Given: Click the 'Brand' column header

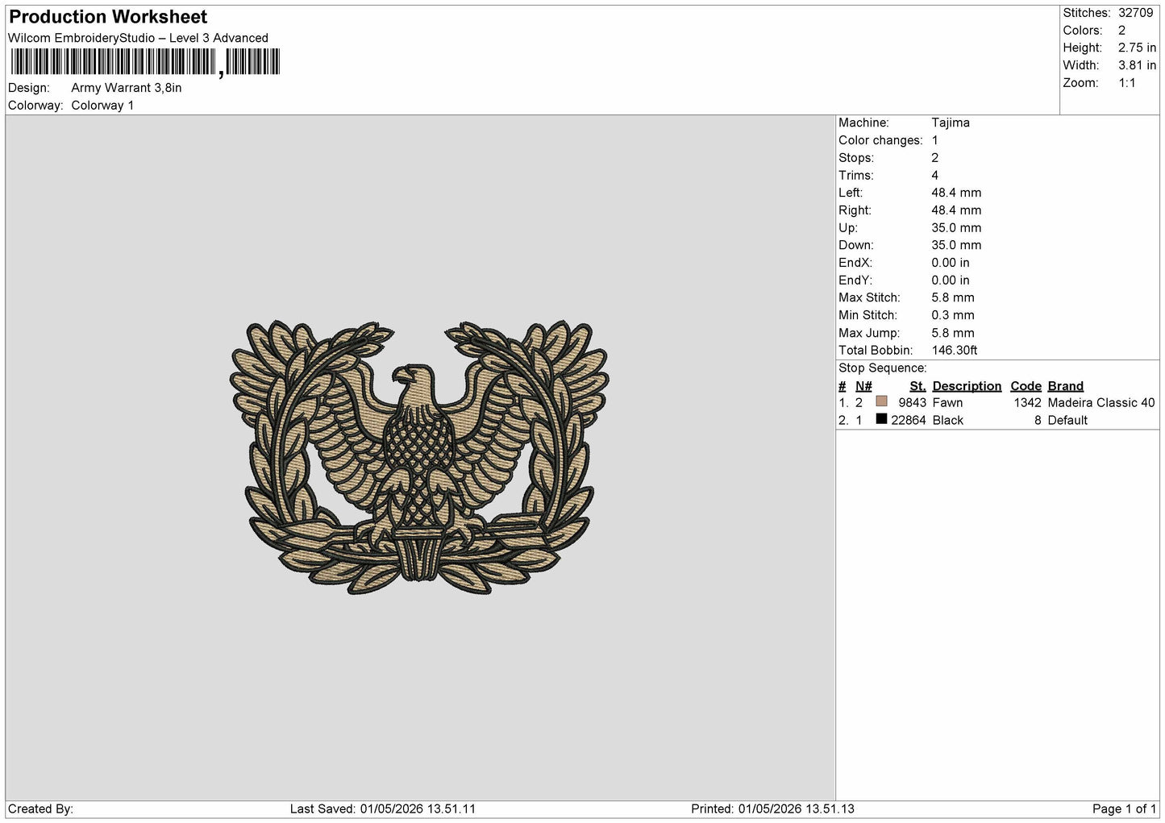Looking at the screenshot, I should click(1066, 386).
